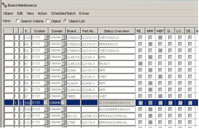Open System dropdown in slot 49 row
Viewport: 199px width, 129px height.
46,44
